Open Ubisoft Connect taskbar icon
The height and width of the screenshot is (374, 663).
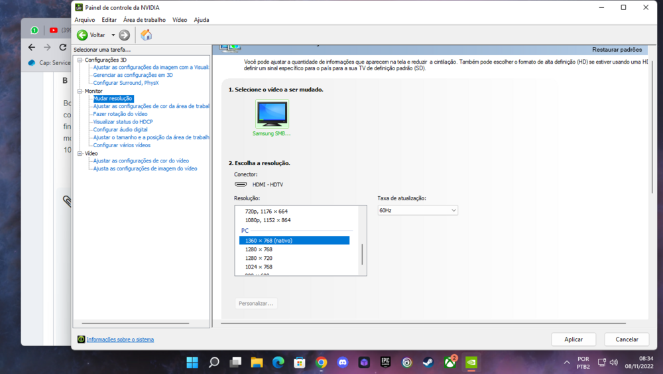[407, 363]
